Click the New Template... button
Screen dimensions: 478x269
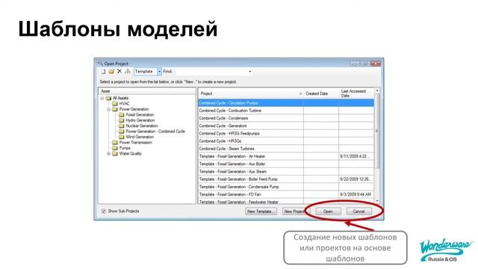[x=261, y=211]
